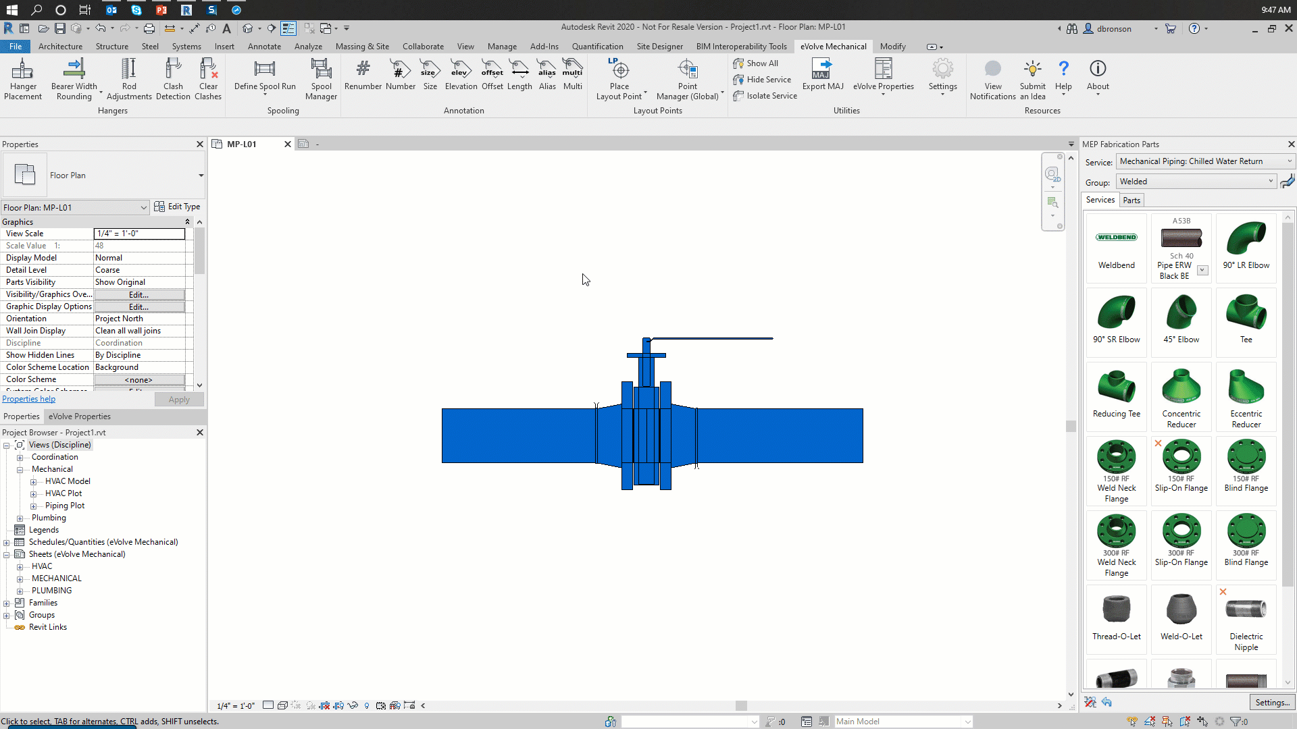Open Point Manager (Global)

coord(688,80)
